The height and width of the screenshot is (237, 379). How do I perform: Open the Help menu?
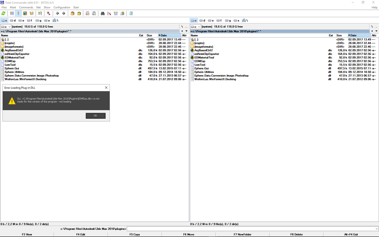pyautogui.click(x=374, y=8)
